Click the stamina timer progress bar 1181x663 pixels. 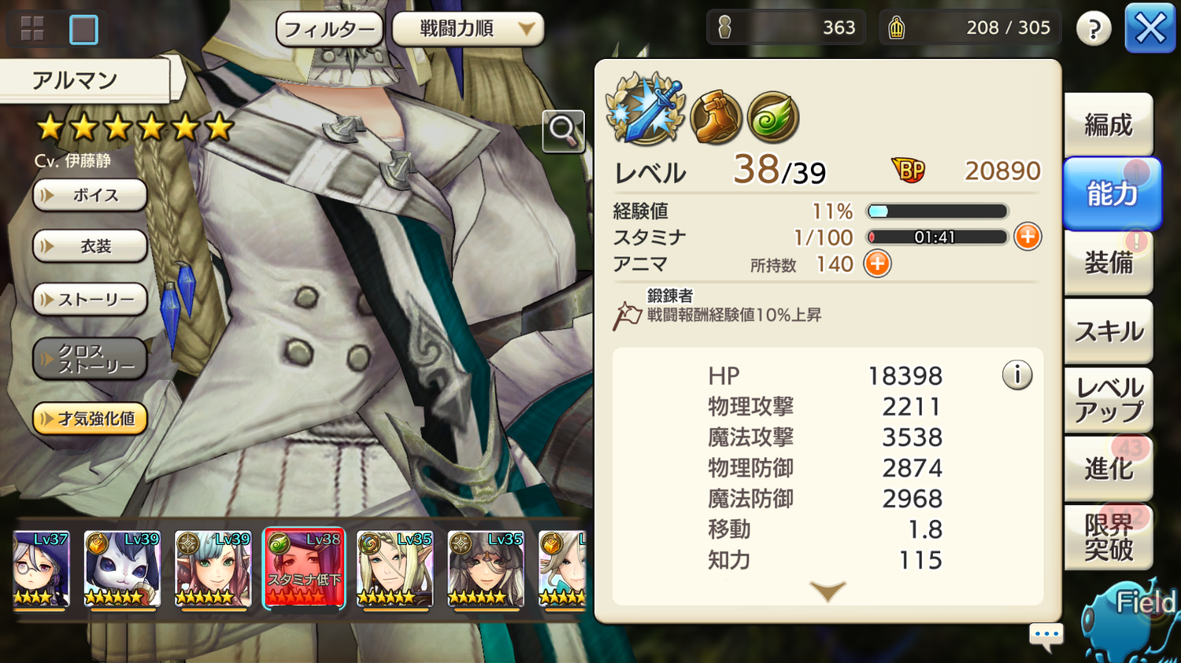tap(937, 237)
